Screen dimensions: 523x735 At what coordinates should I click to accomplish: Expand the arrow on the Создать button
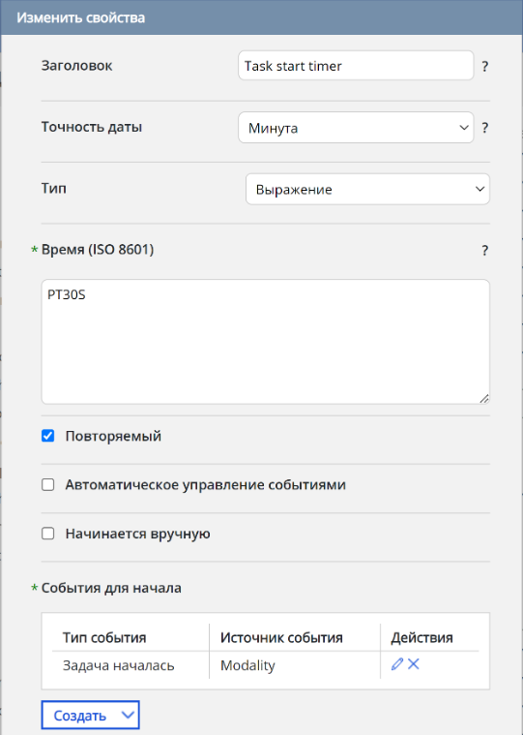128,716
